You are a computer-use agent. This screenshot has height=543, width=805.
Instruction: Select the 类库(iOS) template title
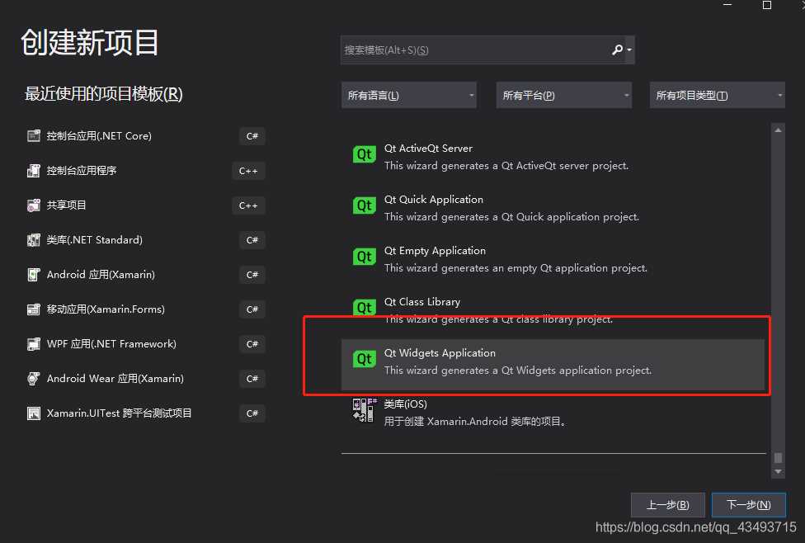406,404
